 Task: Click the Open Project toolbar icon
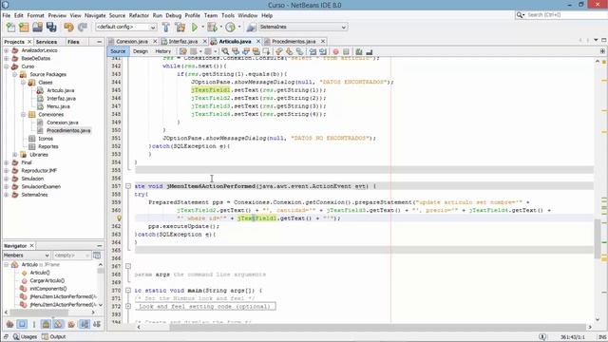(37, 28)
